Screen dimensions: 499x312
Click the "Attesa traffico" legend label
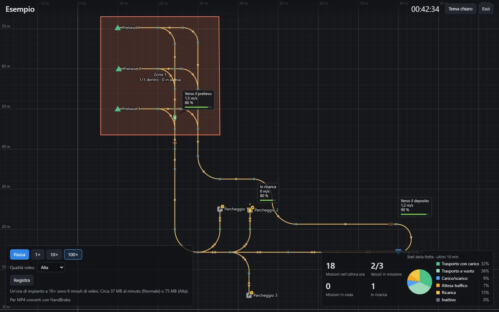point(455,286)
